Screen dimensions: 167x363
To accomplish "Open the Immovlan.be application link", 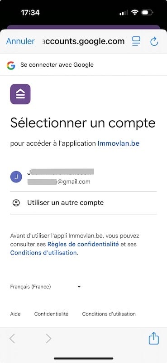I will pos(119,143).
